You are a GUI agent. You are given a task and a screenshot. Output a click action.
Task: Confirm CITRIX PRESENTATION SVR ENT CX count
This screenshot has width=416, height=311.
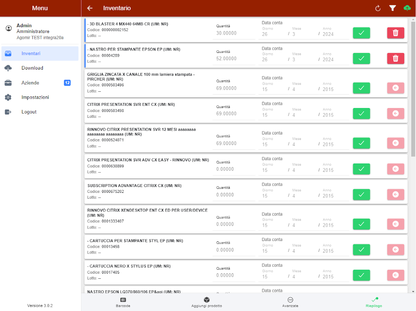[361, 114]
